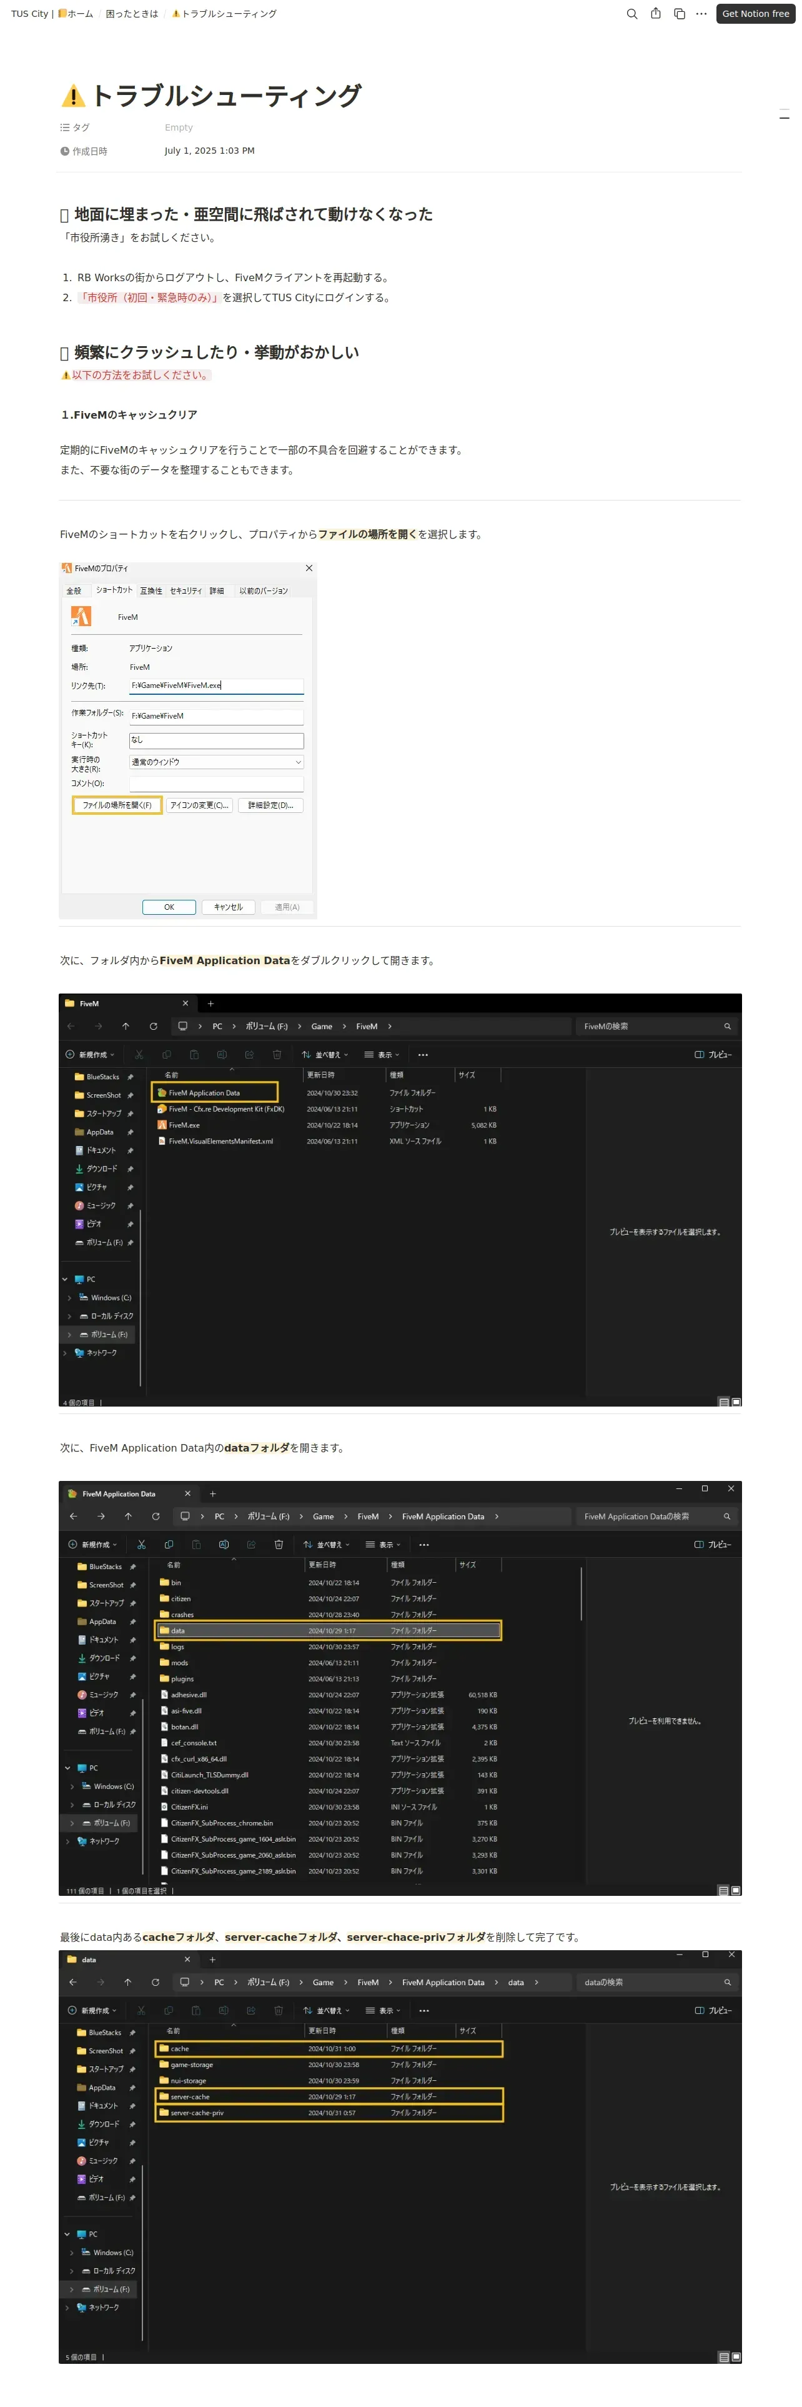Select 以前のバージョン tab in properties screenshot
This screenshot has height=2407, width=802.
coord(264,591)
